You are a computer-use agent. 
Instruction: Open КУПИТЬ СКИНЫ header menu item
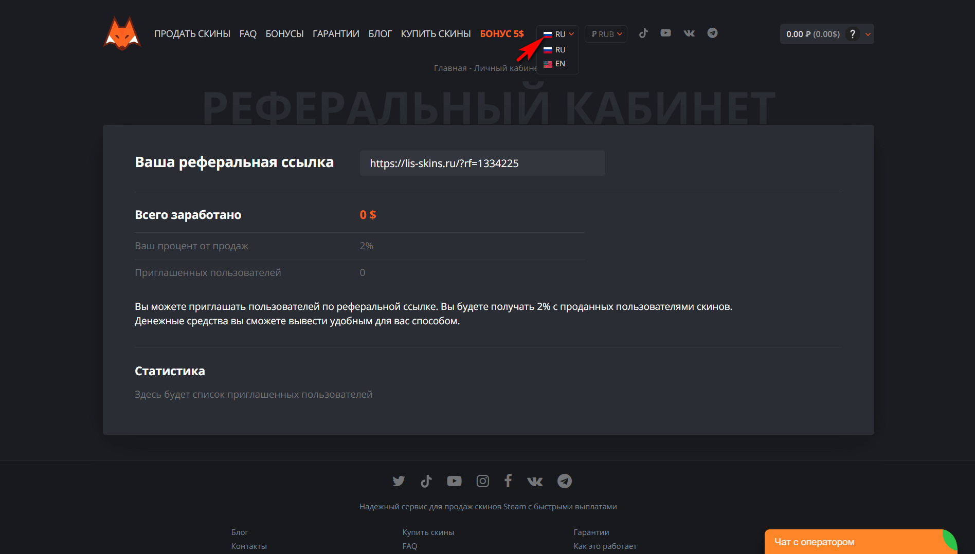436,34
